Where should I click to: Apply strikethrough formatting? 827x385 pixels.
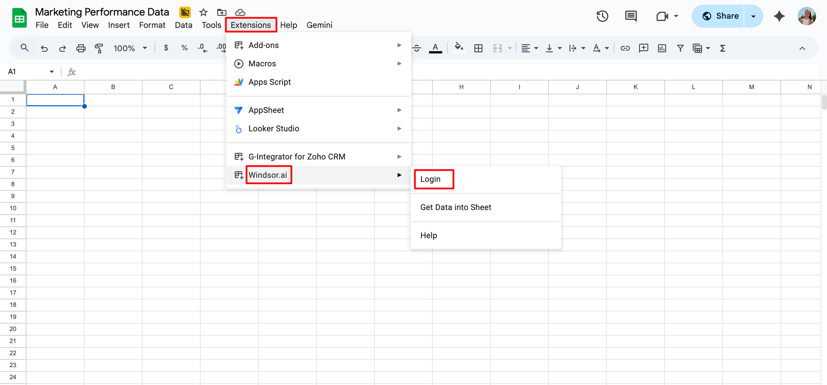416,48
